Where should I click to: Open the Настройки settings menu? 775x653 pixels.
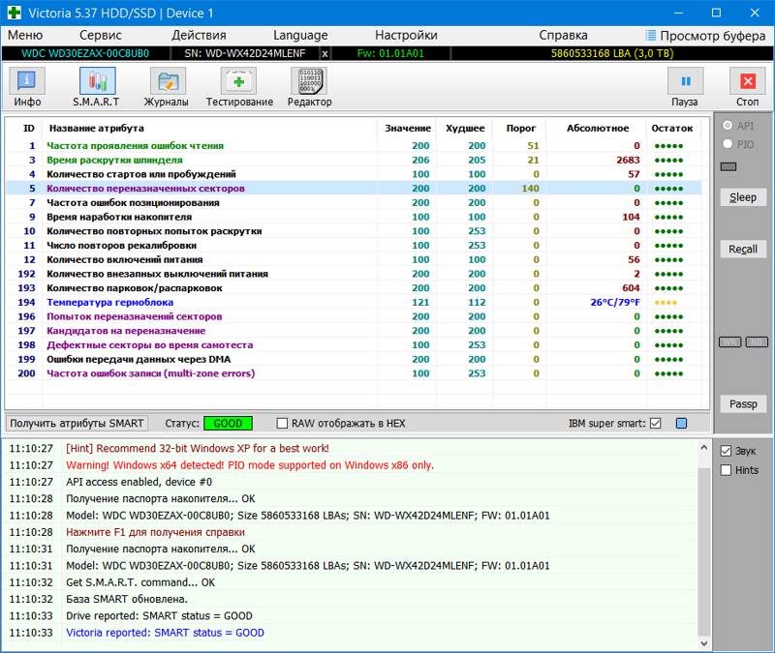coord(406,35)
